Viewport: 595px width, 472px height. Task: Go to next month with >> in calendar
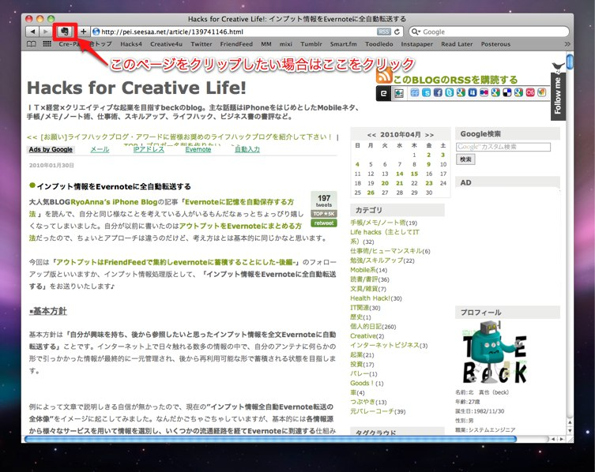pos(429,135)
